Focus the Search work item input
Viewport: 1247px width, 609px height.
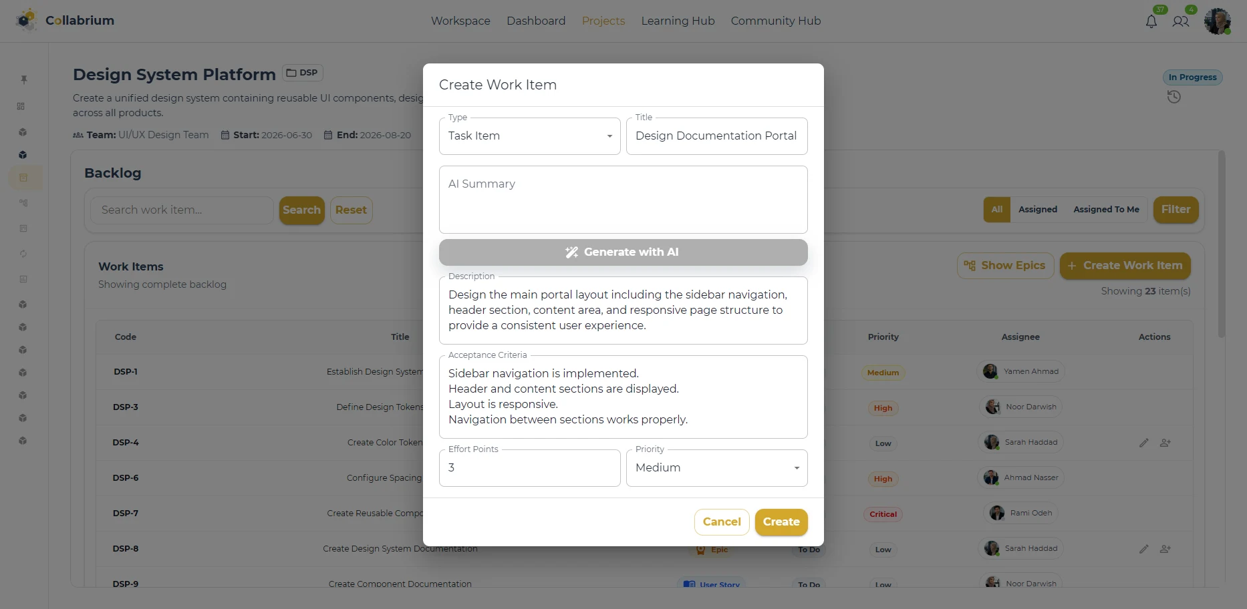182,210
